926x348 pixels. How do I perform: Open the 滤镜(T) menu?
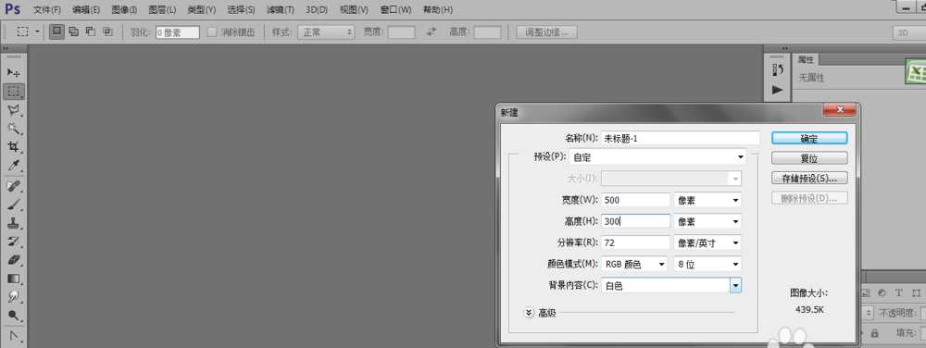click(281, 10)
